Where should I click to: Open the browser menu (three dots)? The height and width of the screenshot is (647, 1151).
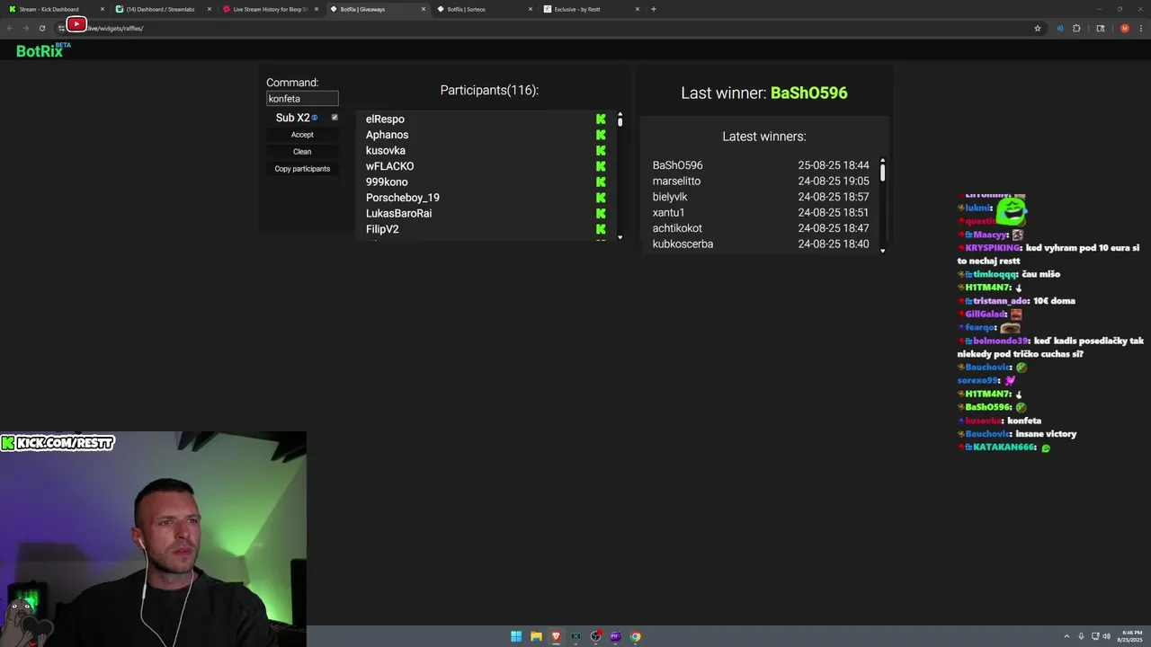pos(1140,28)
